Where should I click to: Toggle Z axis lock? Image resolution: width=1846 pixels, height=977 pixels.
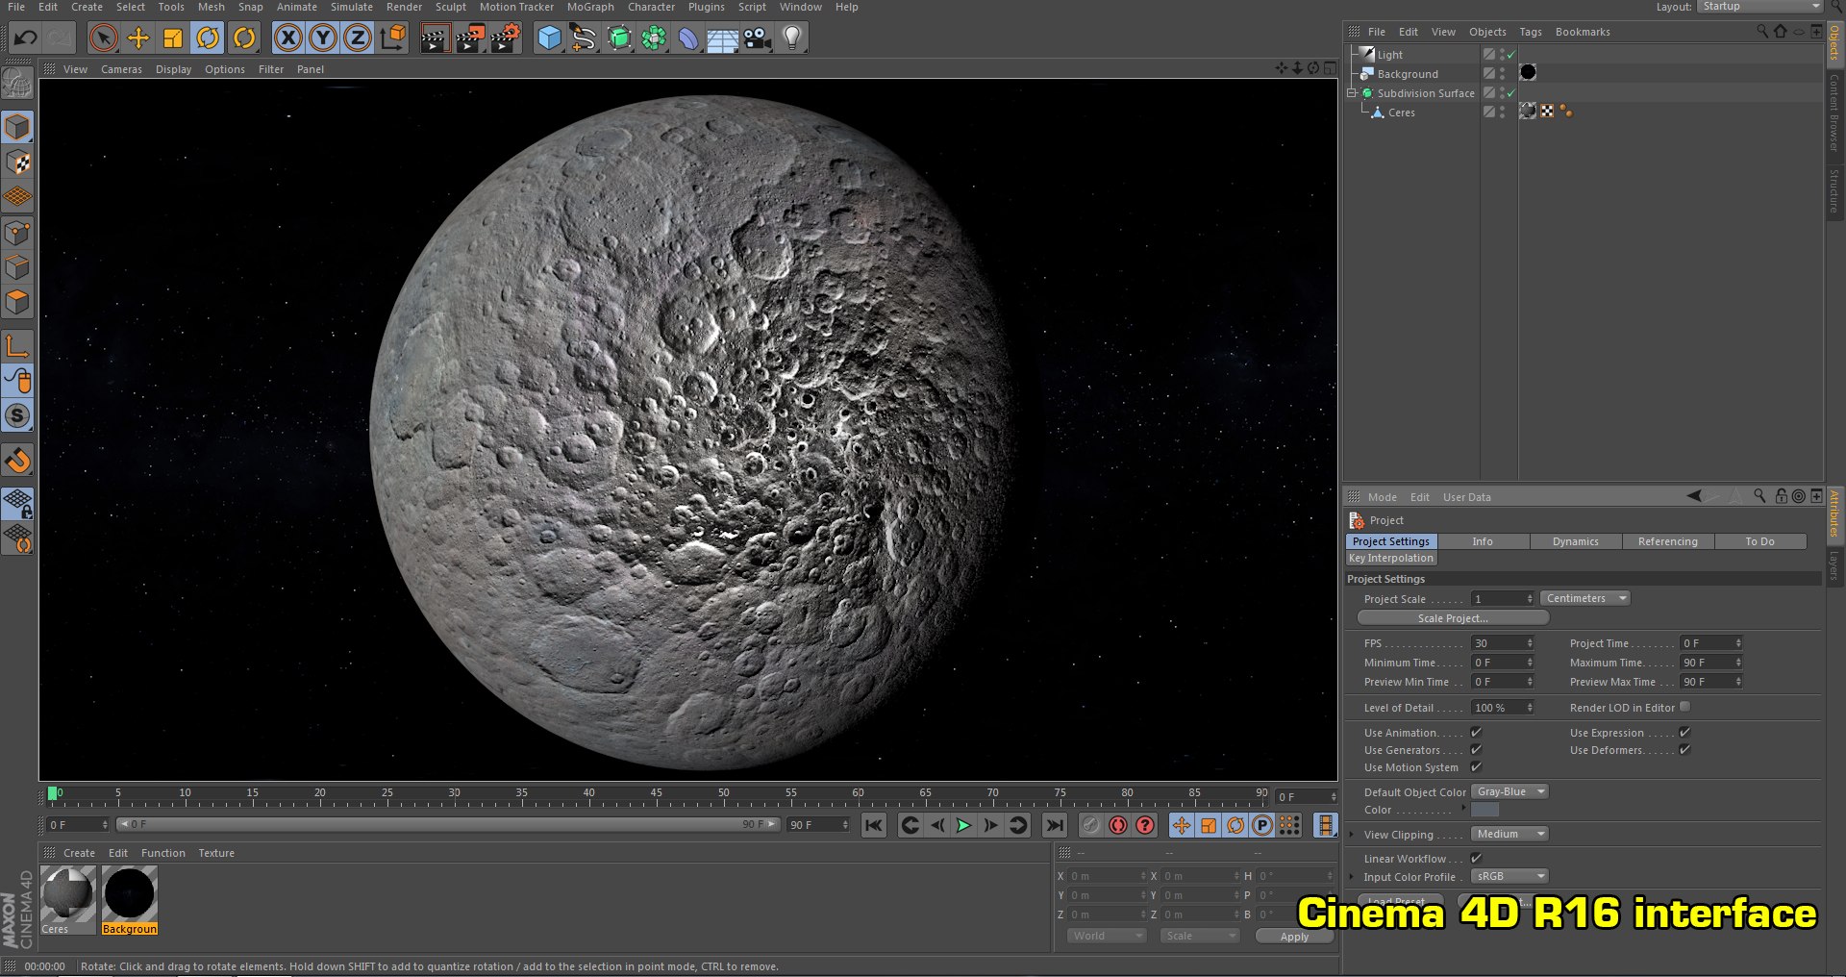tap(358, 38)
